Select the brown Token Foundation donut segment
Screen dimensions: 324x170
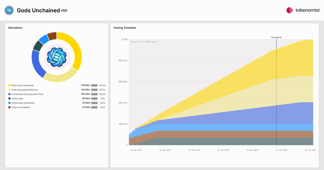tap(52, 36)
